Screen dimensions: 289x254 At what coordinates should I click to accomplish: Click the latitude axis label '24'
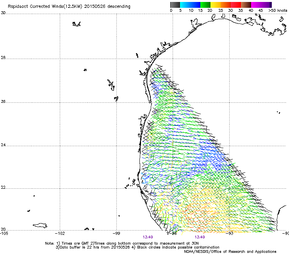(3, 145)
